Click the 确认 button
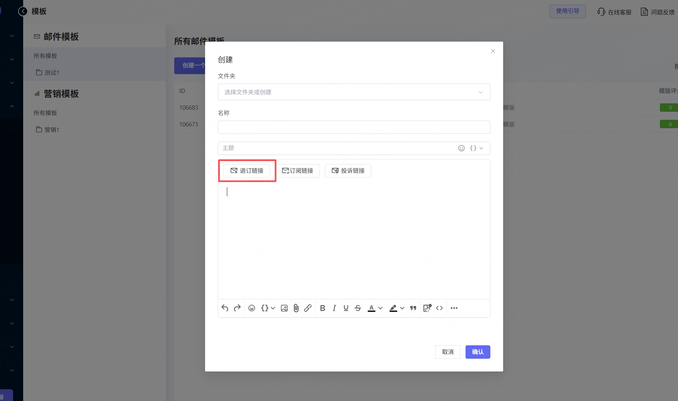The image size is (678, 401). 478,352
